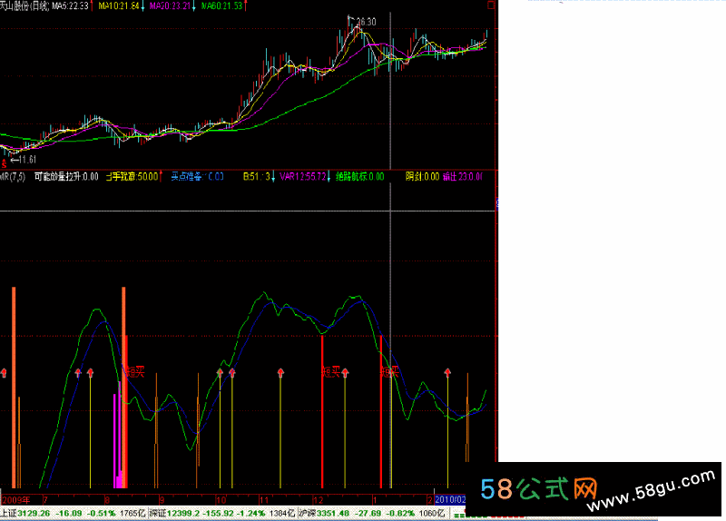Click the month 12 marker on the time axis
Image resolution: width=726 pixels, height=521 pixels.
(x=319, y=500)
